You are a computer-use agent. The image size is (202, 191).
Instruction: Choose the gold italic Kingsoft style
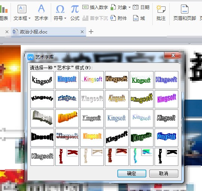point(117,99)
